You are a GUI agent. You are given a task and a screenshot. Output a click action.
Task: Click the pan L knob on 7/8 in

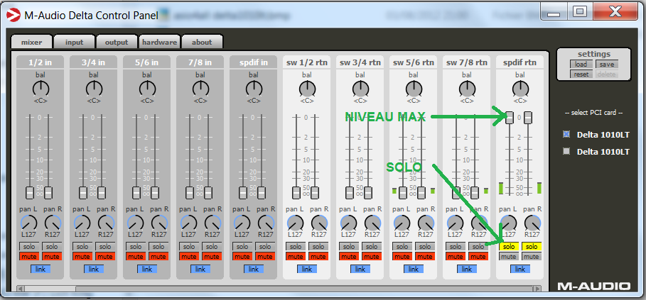(189, 223)
